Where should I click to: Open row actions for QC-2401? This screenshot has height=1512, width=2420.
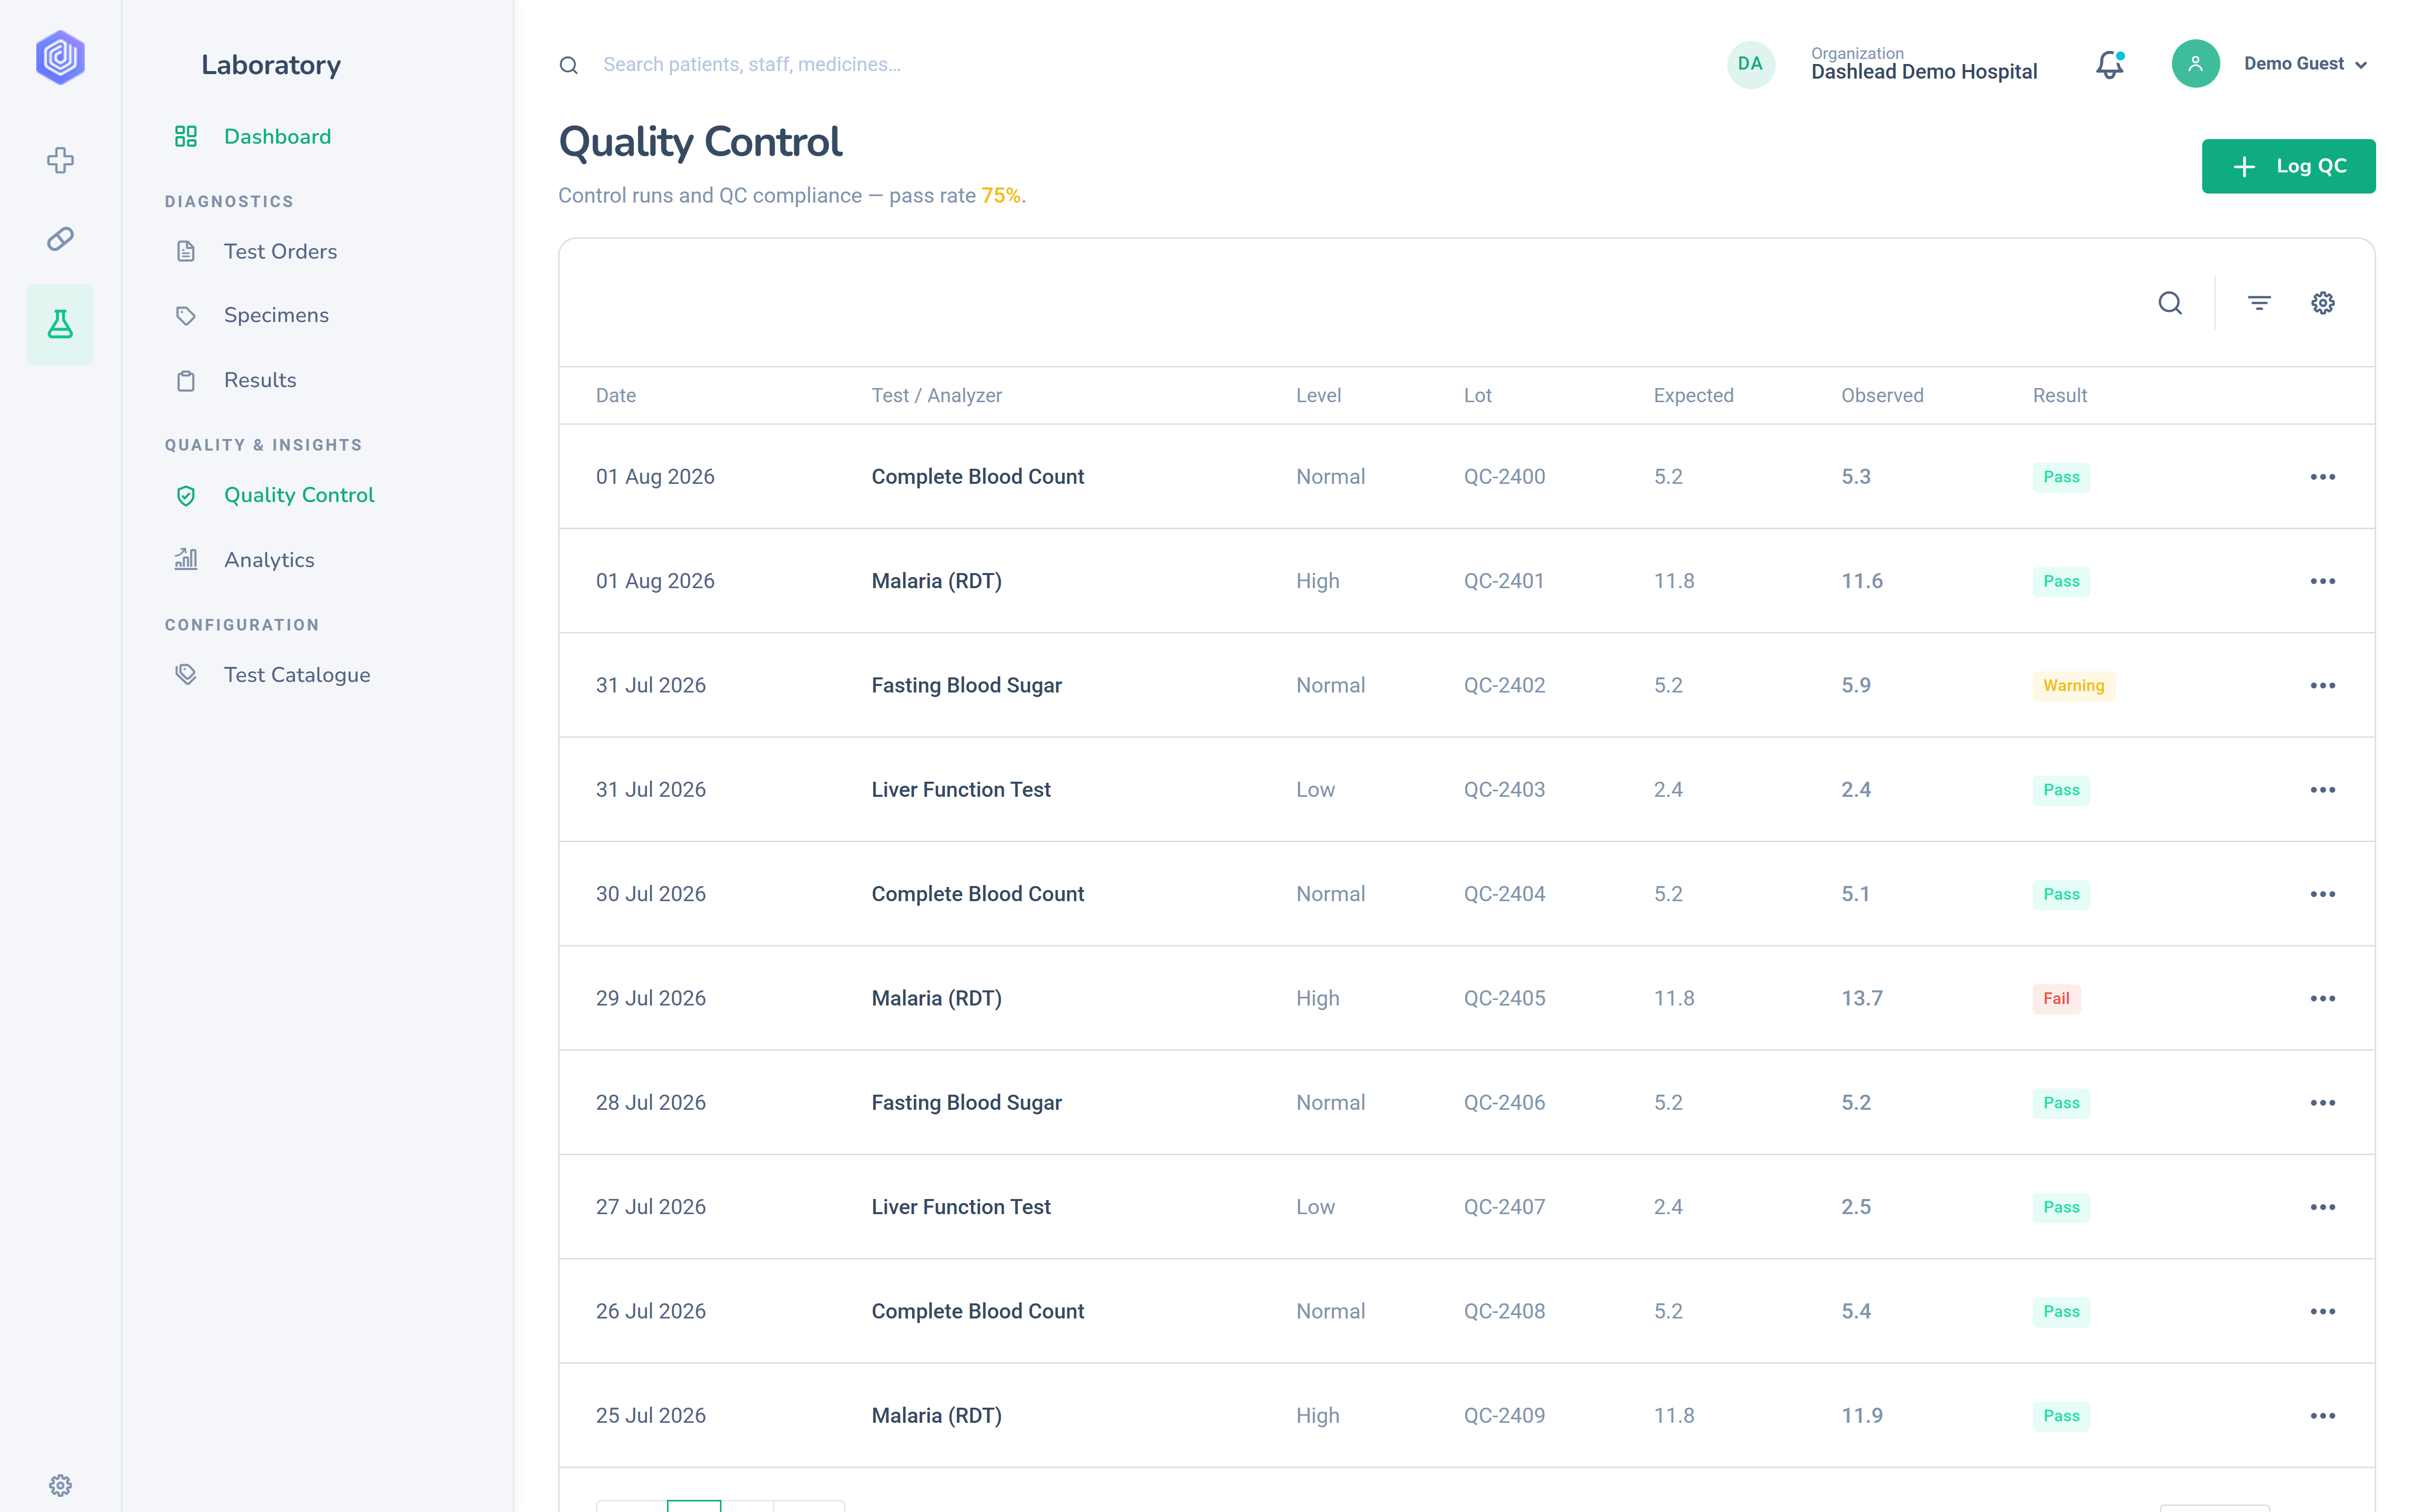click(x=2323, y=581)
